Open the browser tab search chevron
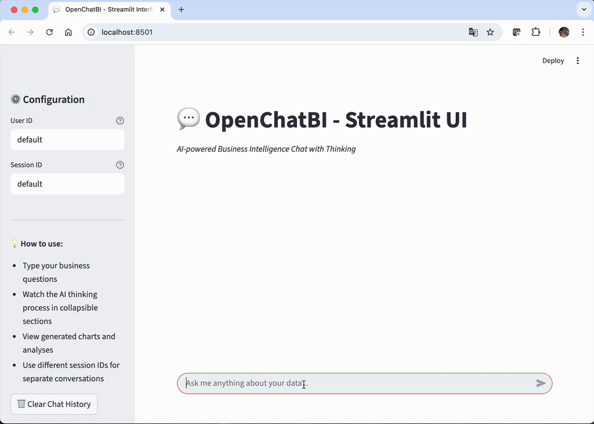The image size is (594, 424). (x=584, y=9)
